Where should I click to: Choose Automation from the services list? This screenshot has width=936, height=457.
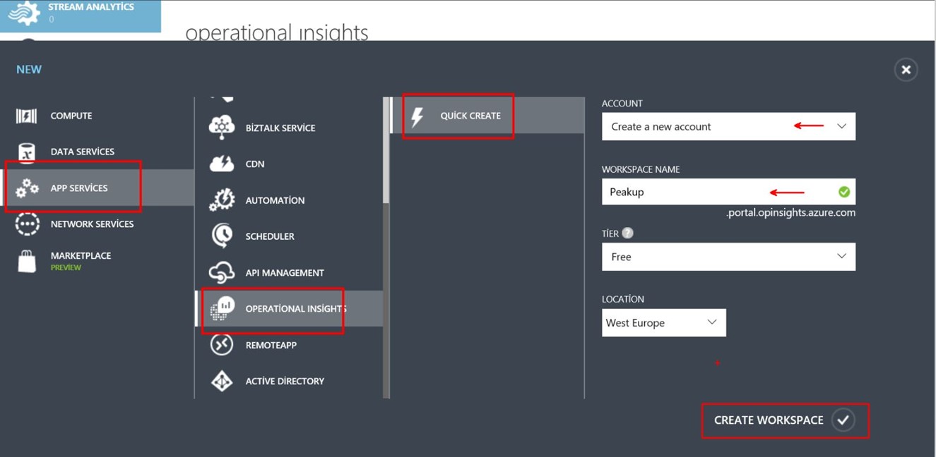click(289, 200)
